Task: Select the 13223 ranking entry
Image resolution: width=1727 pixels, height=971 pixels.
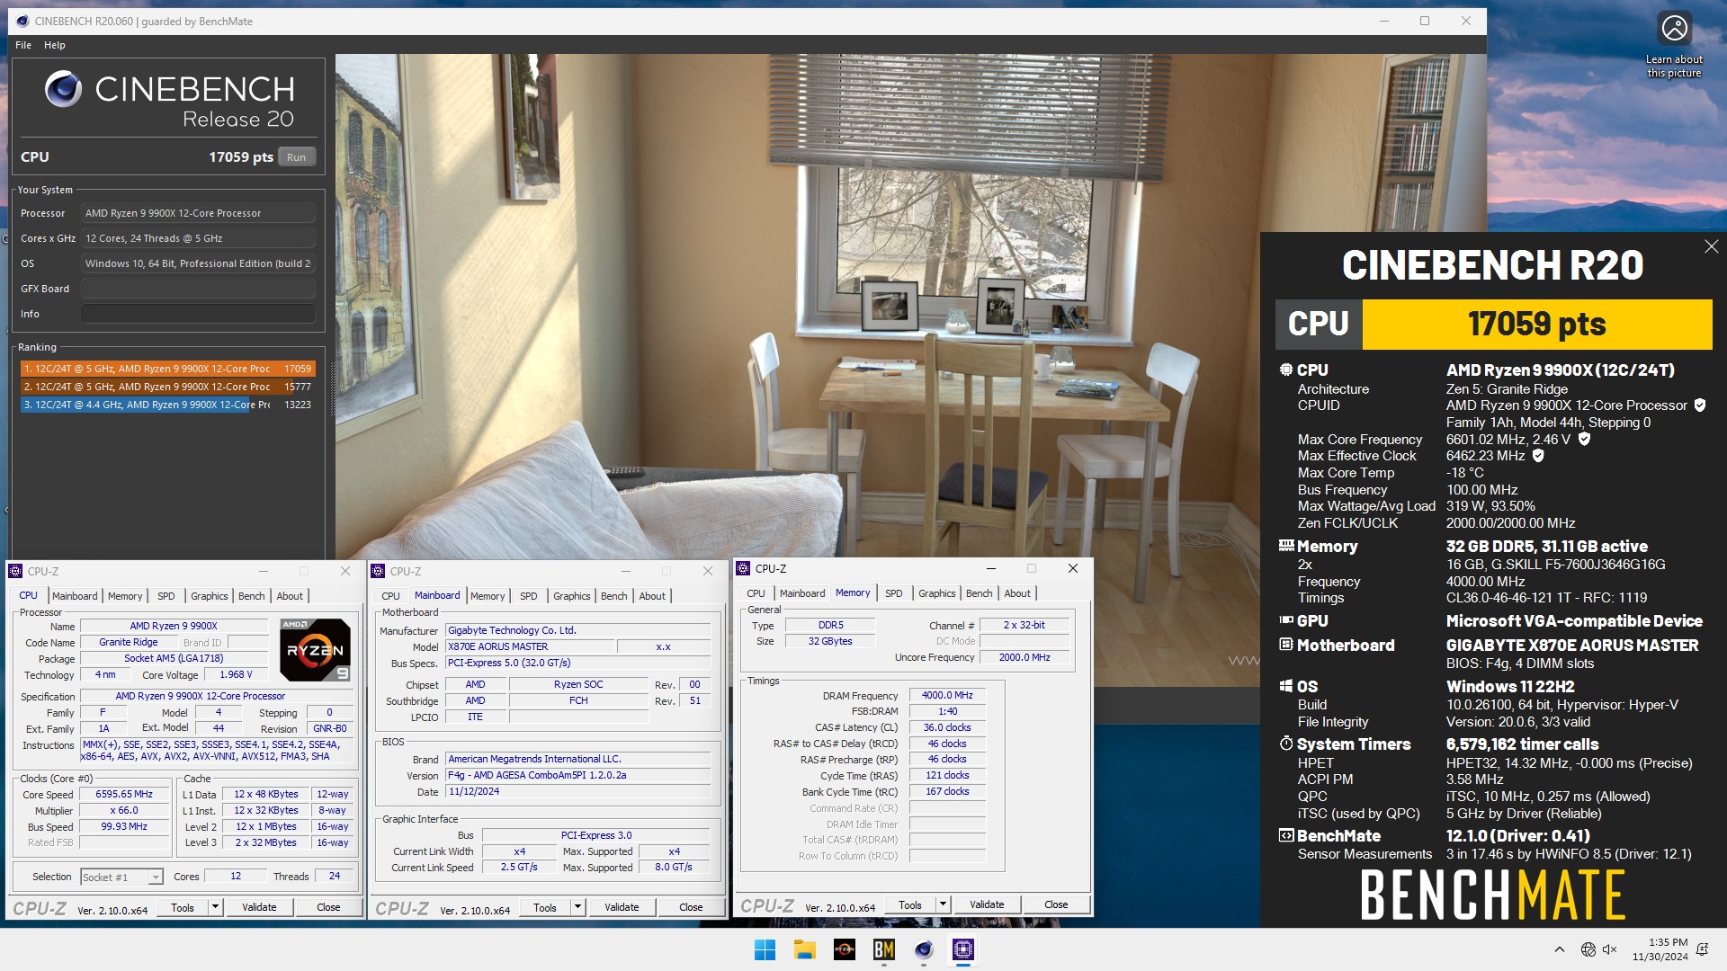Action: (167, 405)
